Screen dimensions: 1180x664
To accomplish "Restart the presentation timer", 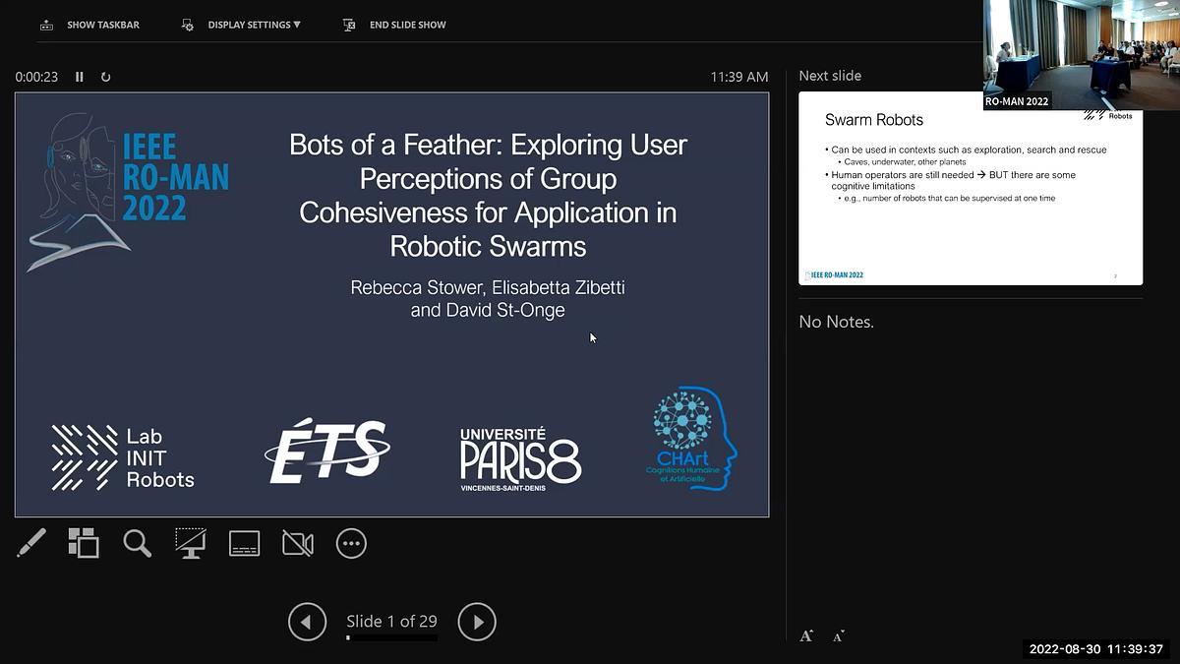I will pos(106,77).
